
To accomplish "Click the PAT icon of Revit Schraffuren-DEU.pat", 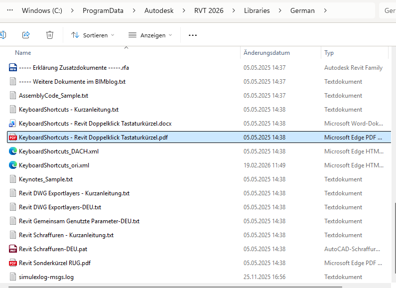I will pos(13,249).
